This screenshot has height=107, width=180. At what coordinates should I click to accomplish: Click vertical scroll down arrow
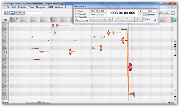coord(175,93)
